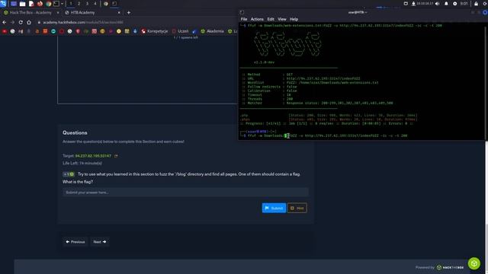Open the terminal window menu icon
This screenshot has width=488, height=274.
242,12
